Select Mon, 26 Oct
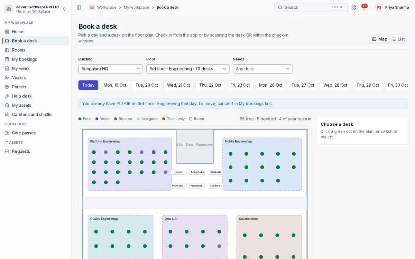 click(271, 85)
